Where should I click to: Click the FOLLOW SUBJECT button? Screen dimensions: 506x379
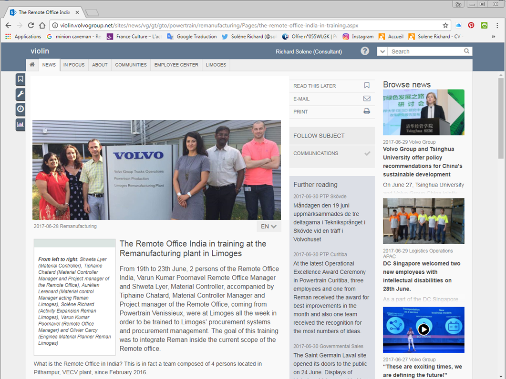(332, 136)
